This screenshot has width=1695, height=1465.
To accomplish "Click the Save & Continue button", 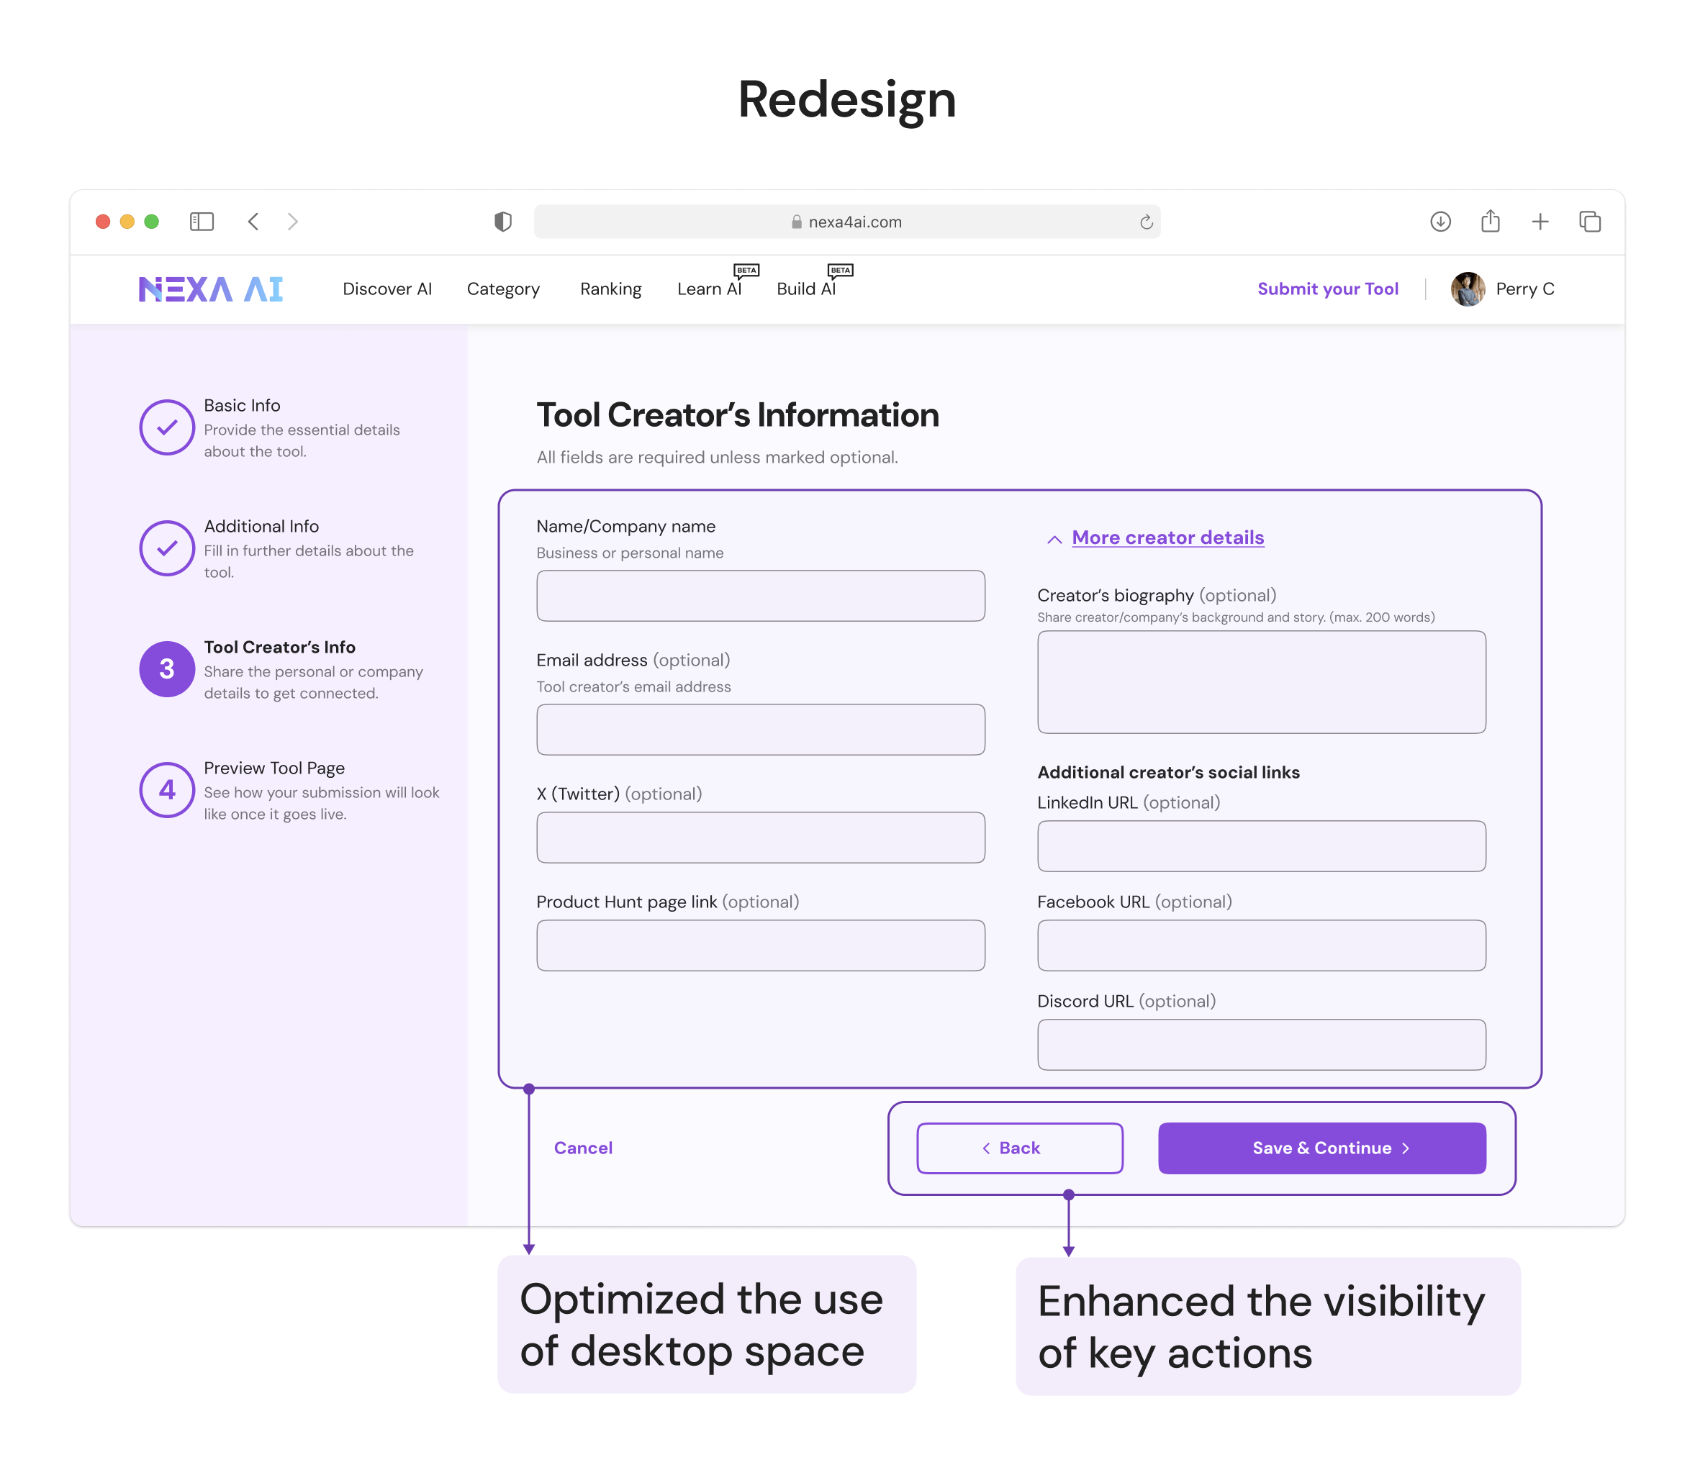I will click(x=1322, y=1148).
